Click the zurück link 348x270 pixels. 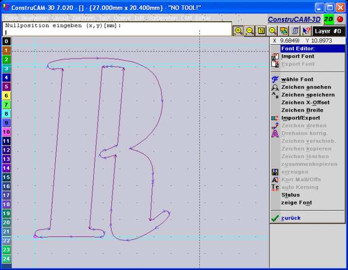[x=291, y=218]
